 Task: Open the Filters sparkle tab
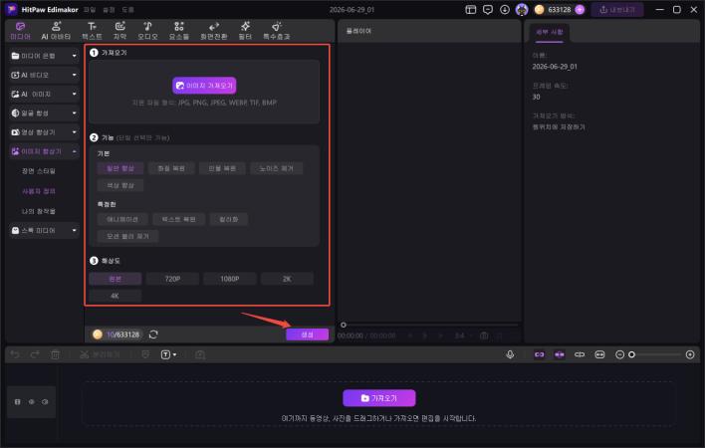245,31
